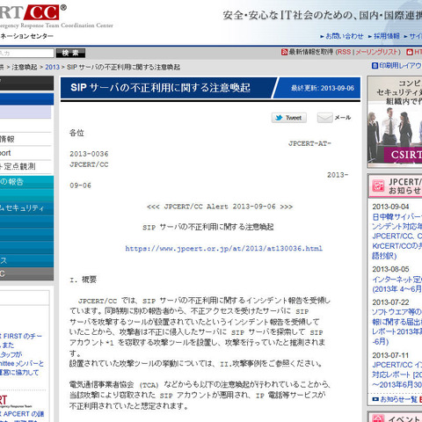Click the search keyword input field
Image resolution: width=422 pixels, height=422 pixels.
(26, 53)
